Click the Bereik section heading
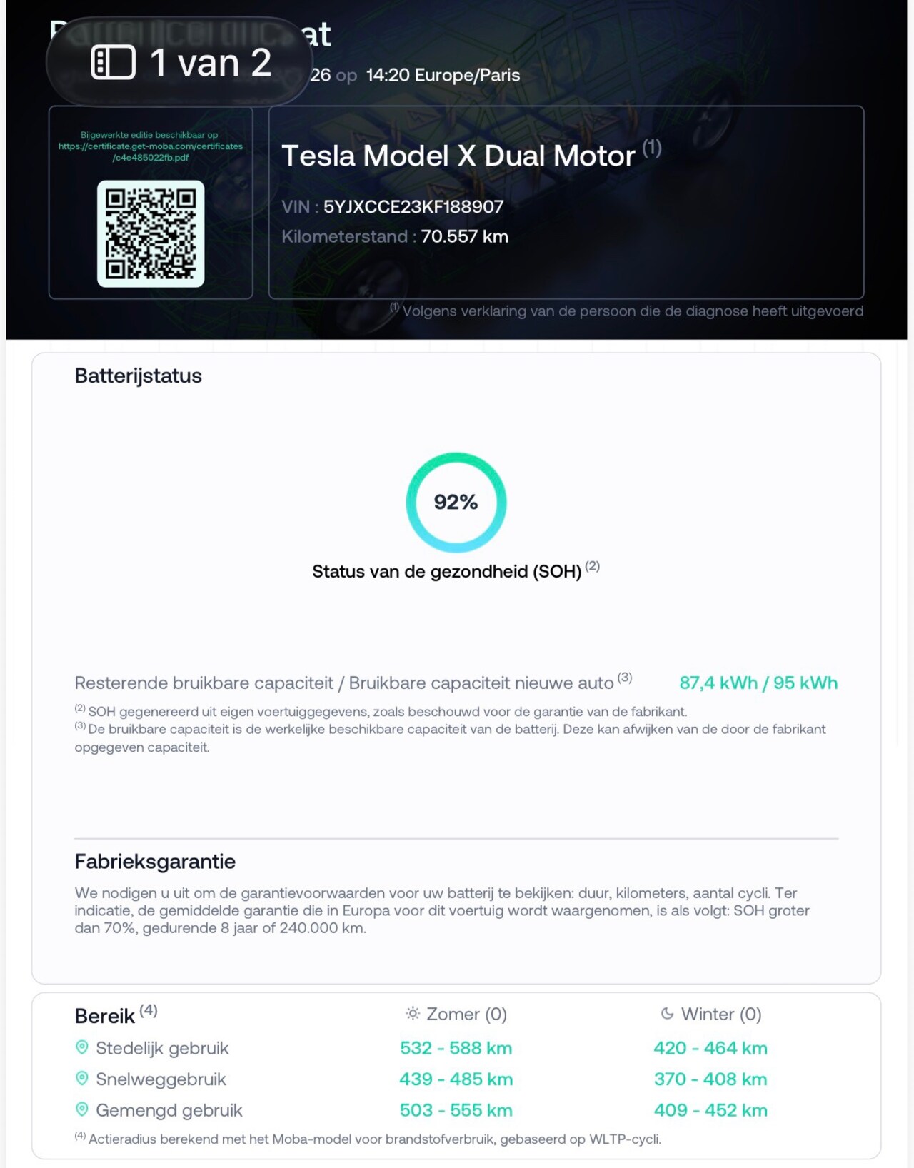914x1168 pixels. 105,1015
